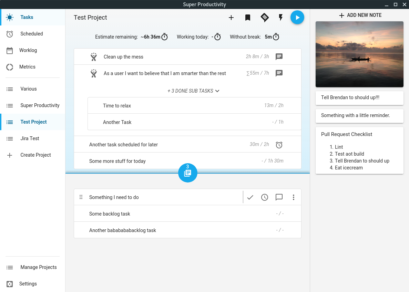
Task: Click the Clean up the mess task title
Action: click(x=123, y=57)
